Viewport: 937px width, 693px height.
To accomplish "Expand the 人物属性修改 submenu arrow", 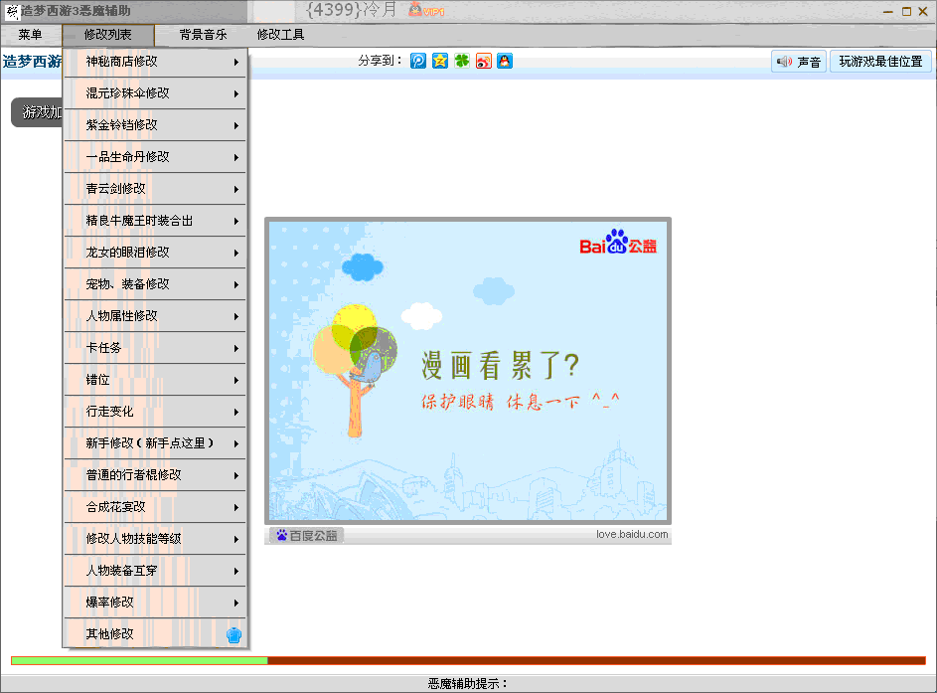I will (x=236, y=316).
